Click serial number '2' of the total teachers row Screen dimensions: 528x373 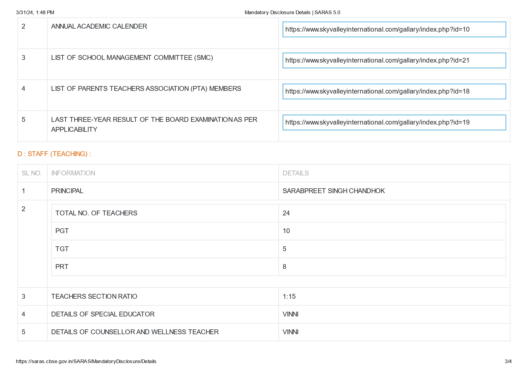pos(23,209)
